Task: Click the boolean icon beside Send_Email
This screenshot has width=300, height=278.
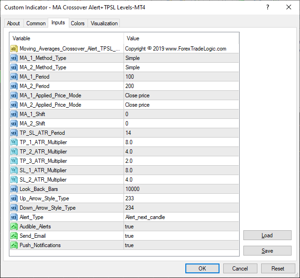Action: click(14, 236)
